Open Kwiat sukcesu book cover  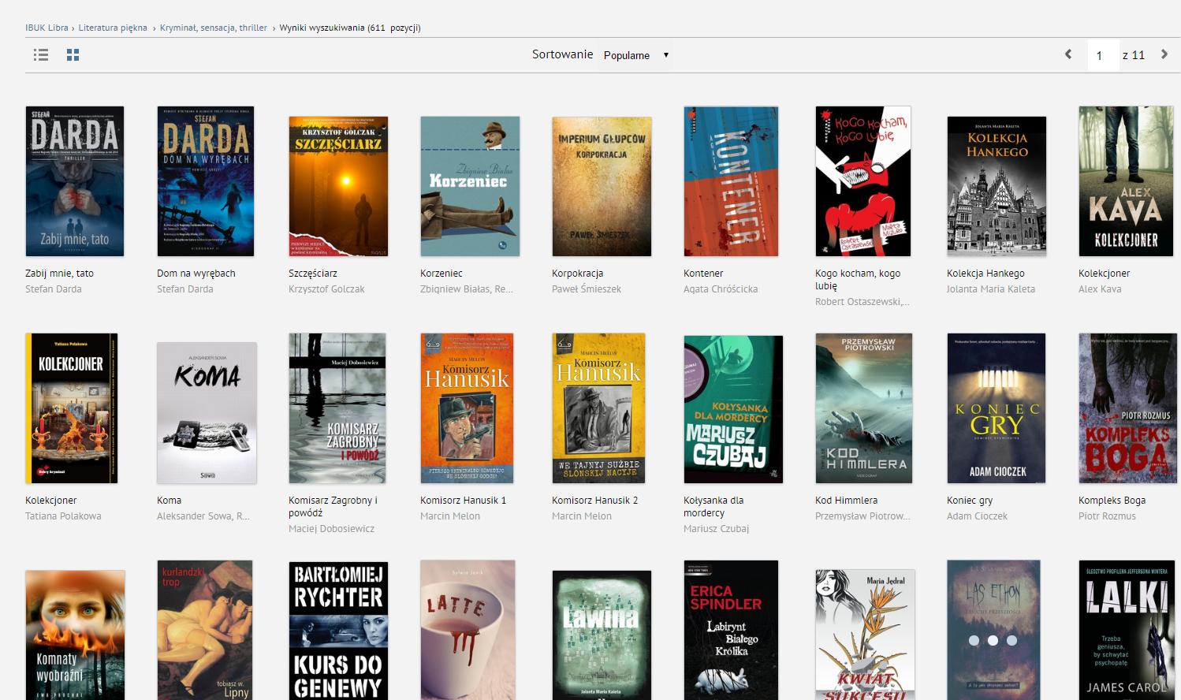tap(866, 635)
